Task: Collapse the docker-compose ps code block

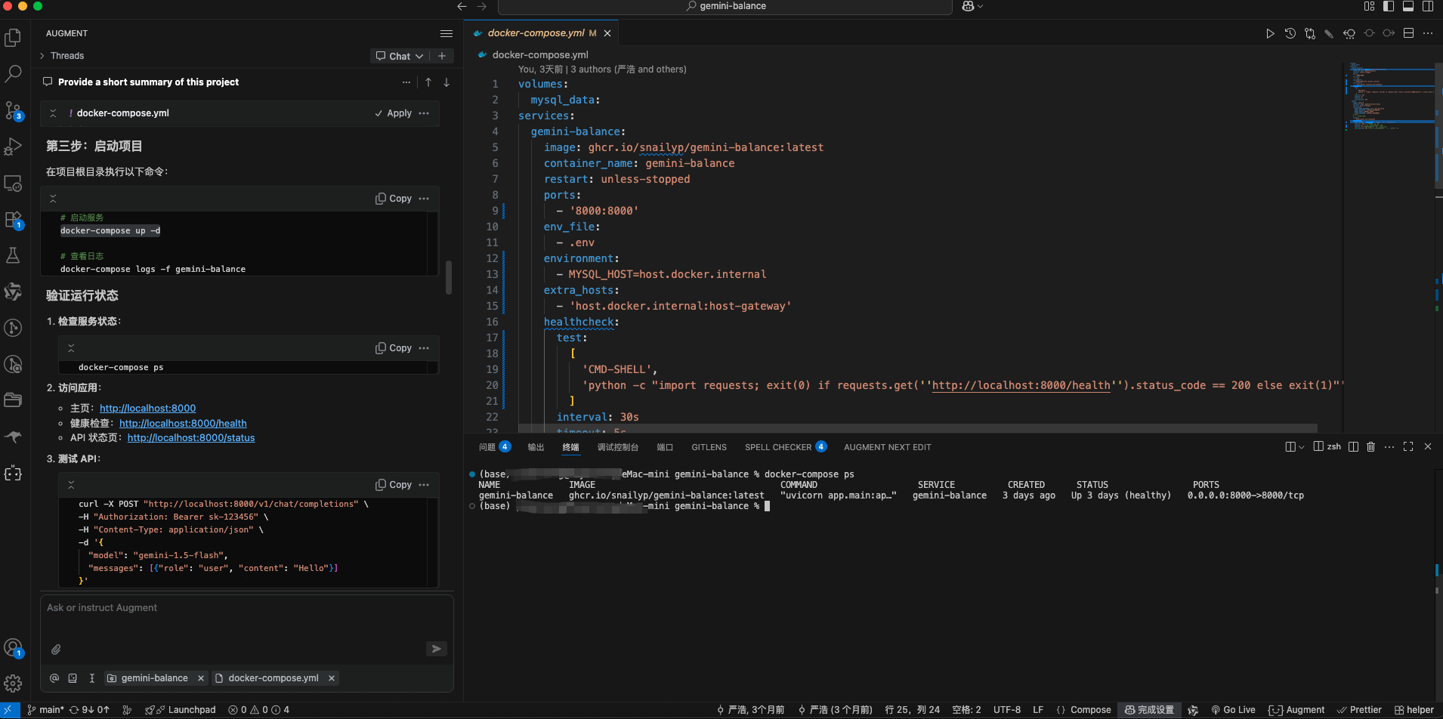Action: click(x=71, y=348)
